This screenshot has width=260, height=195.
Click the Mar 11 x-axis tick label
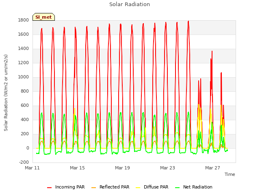tap(32, 168)
